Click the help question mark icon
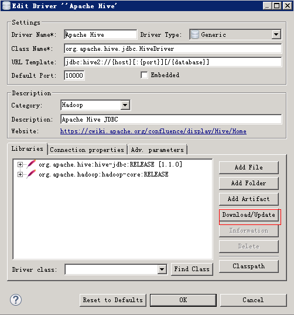This screenshot has width=294, height=315. pyautogui.click(x=16, y=300)
